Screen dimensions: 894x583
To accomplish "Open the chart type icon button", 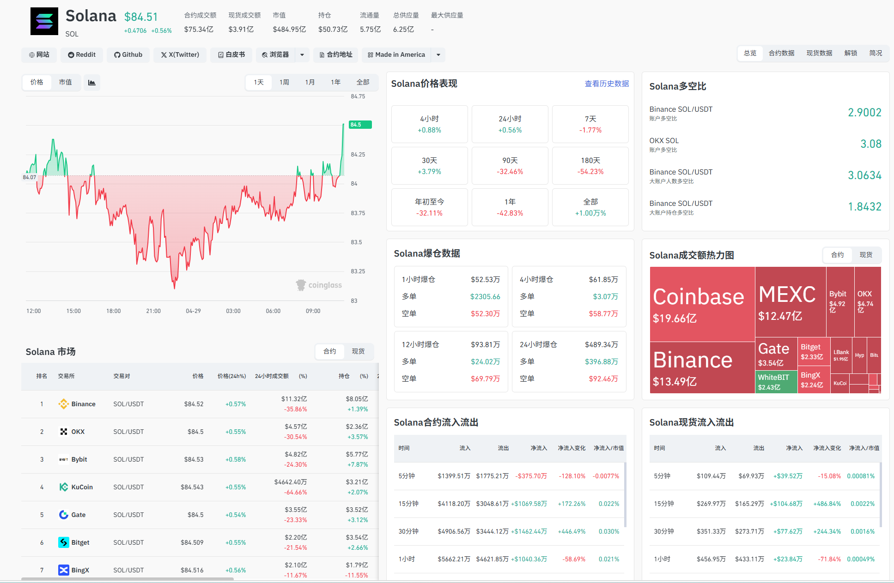I will point(91,83).
